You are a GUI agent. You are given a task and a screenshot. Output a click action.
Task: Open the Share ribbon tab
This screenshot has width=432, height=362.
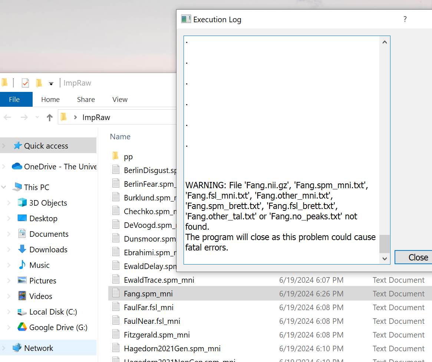[86, 99]
